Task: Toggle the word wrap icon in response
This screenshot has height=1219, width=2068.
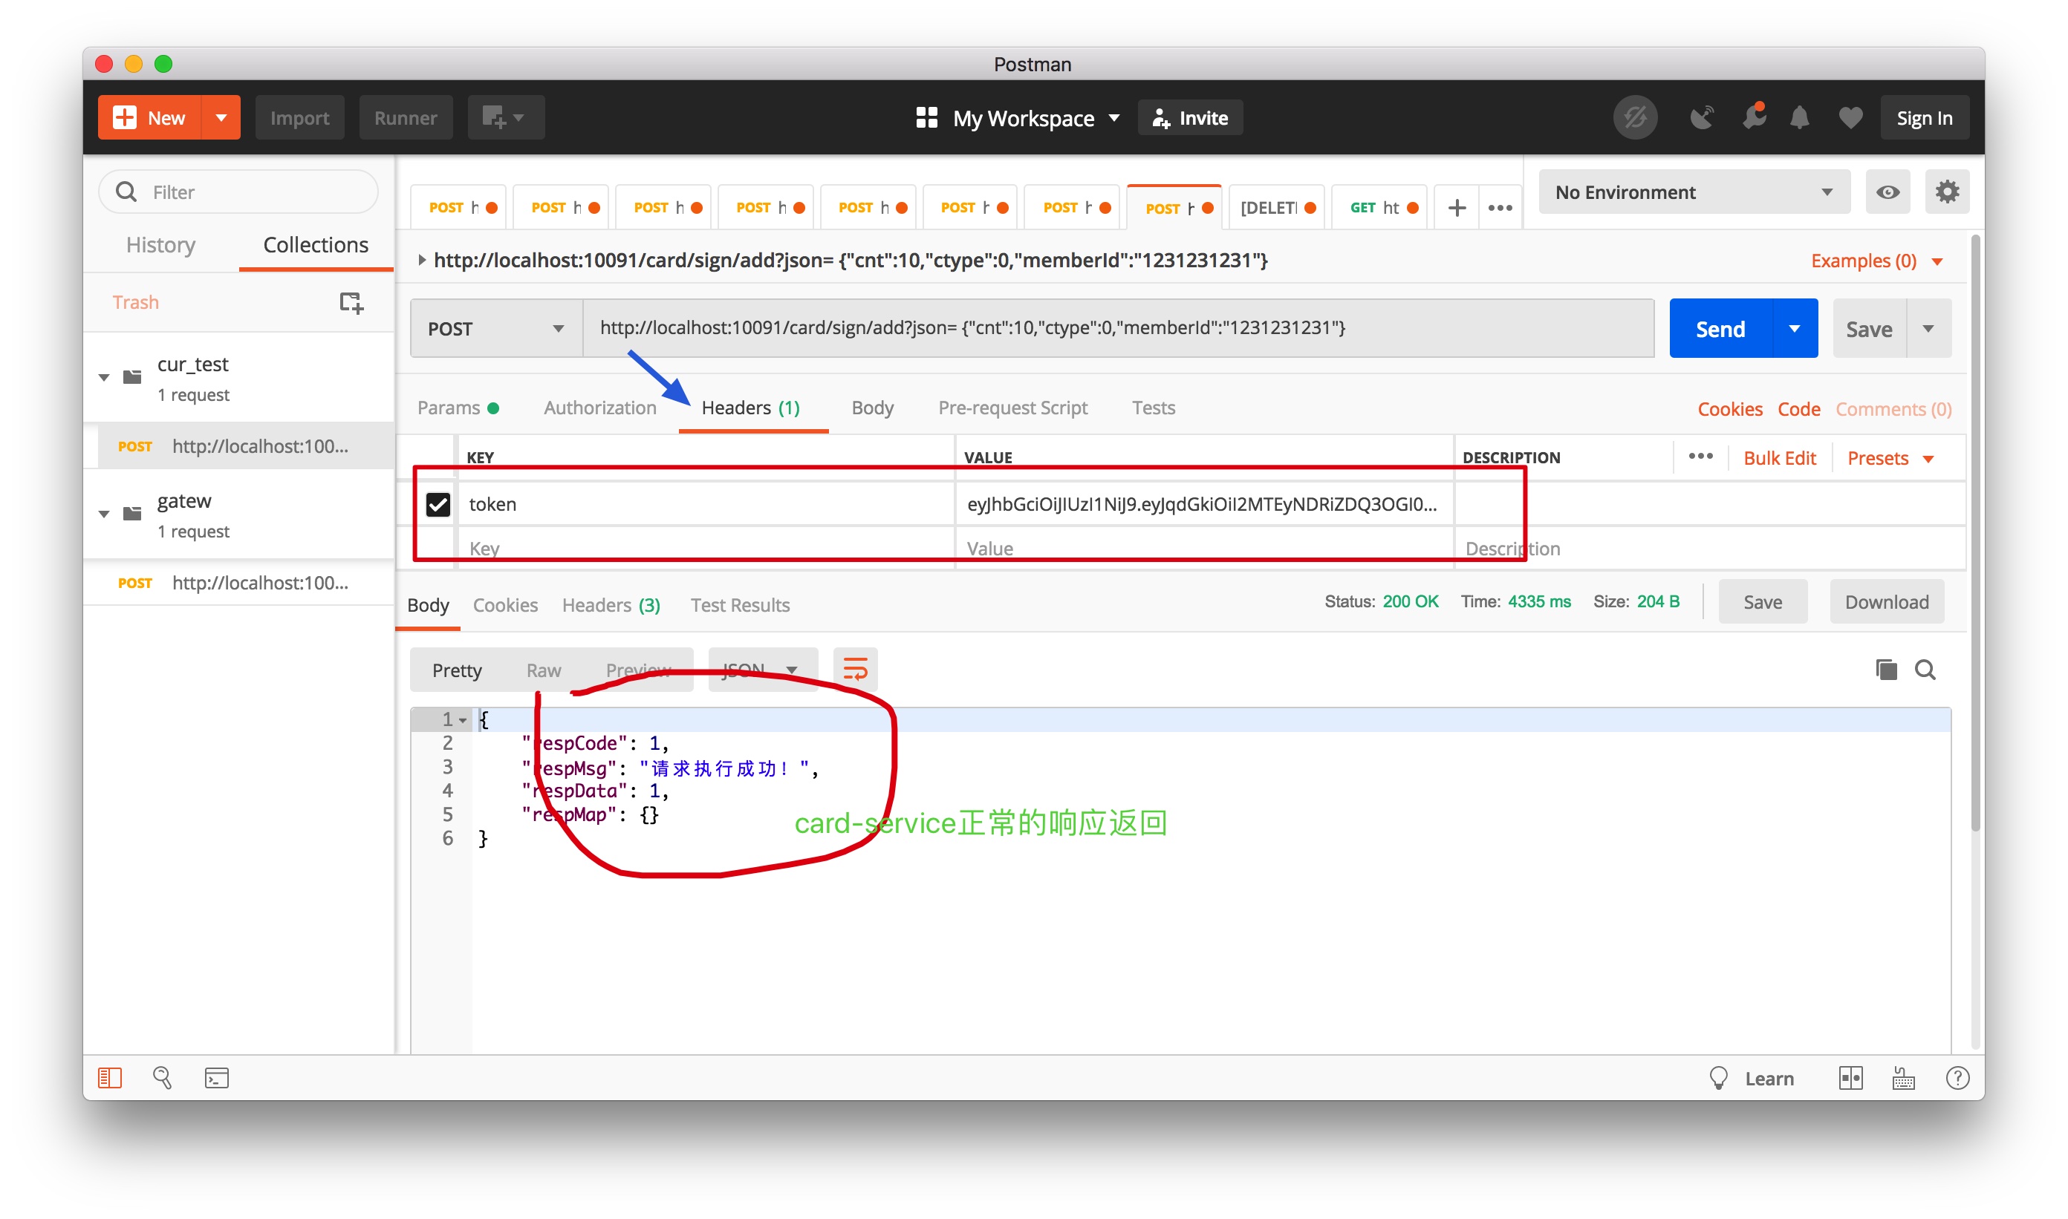Action: click(x=855, y=670)
